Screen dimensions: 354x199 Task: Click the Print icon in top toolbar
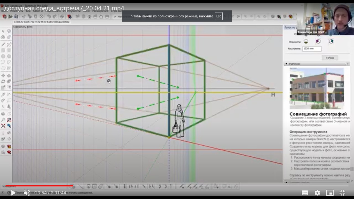62,17
